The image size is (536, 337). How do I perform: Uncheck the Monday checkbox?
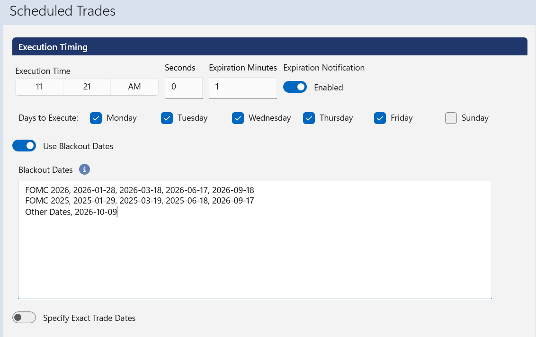[96, 118]
